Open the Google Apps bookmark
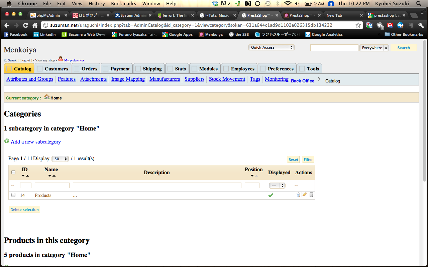428x267 pixels. tap(178, 34)
